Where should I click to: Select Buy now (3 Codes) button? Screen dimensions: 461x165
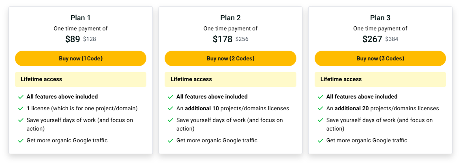(x=380, y=58)
